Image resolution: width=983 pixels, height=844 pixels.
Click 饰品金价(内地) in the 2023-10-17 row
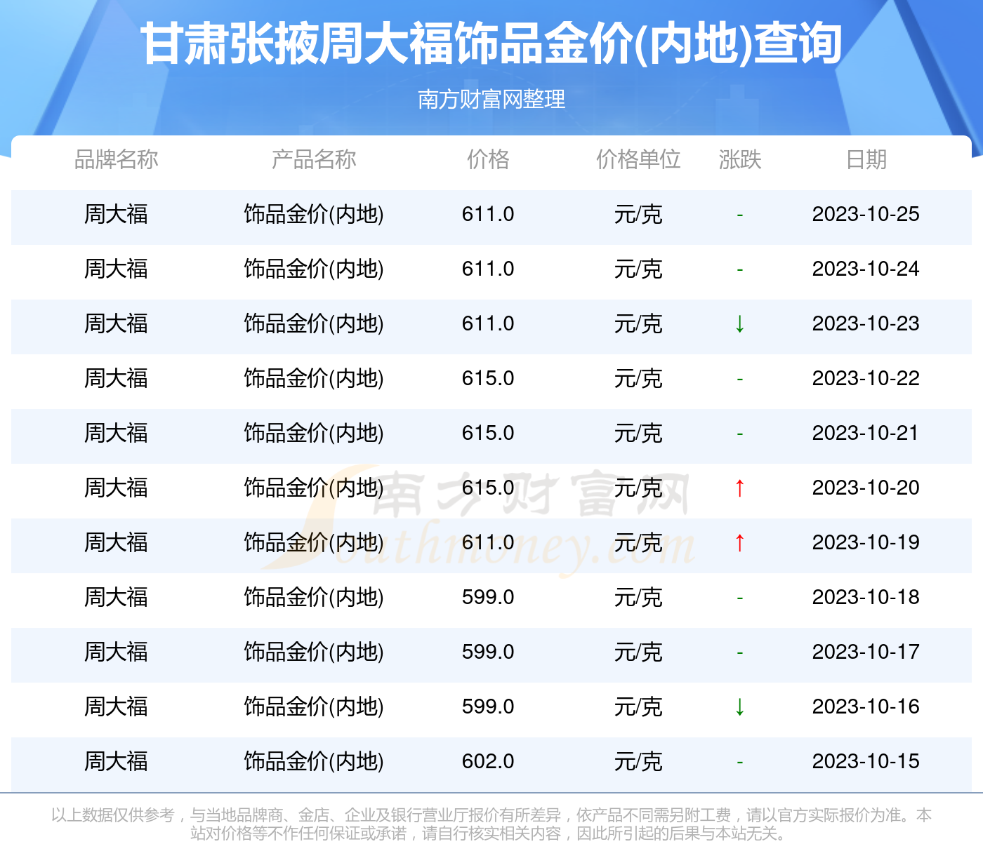point(314,652)
